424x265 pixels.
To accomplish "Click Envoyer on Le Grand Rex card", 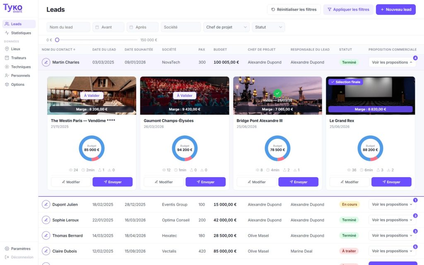I will [x=391, y=182].
